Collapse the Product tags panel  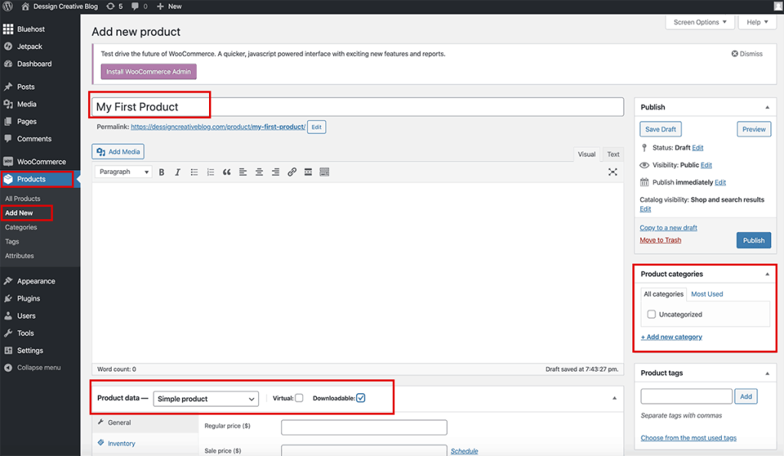(x=767, y=373)
